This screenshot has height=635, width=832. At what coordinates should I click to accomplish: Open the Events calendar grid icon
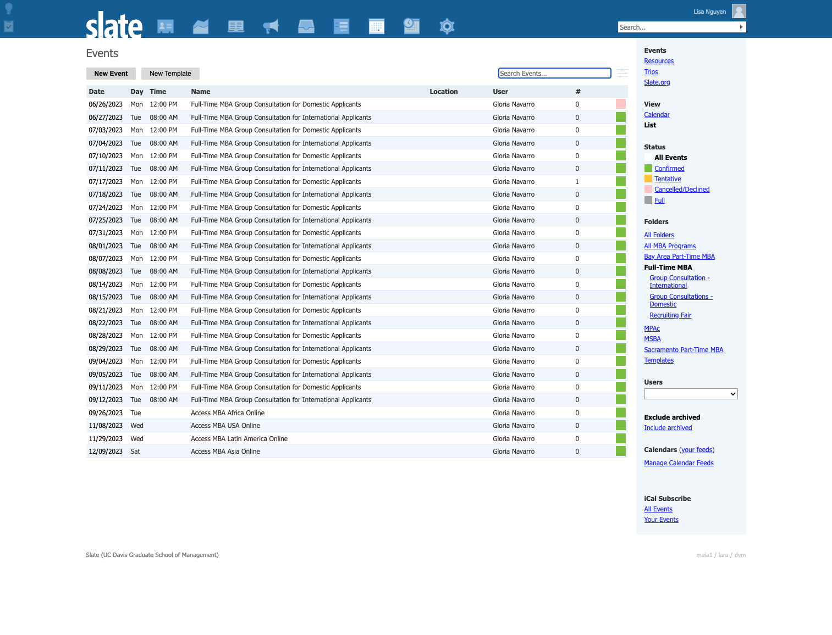377,26
